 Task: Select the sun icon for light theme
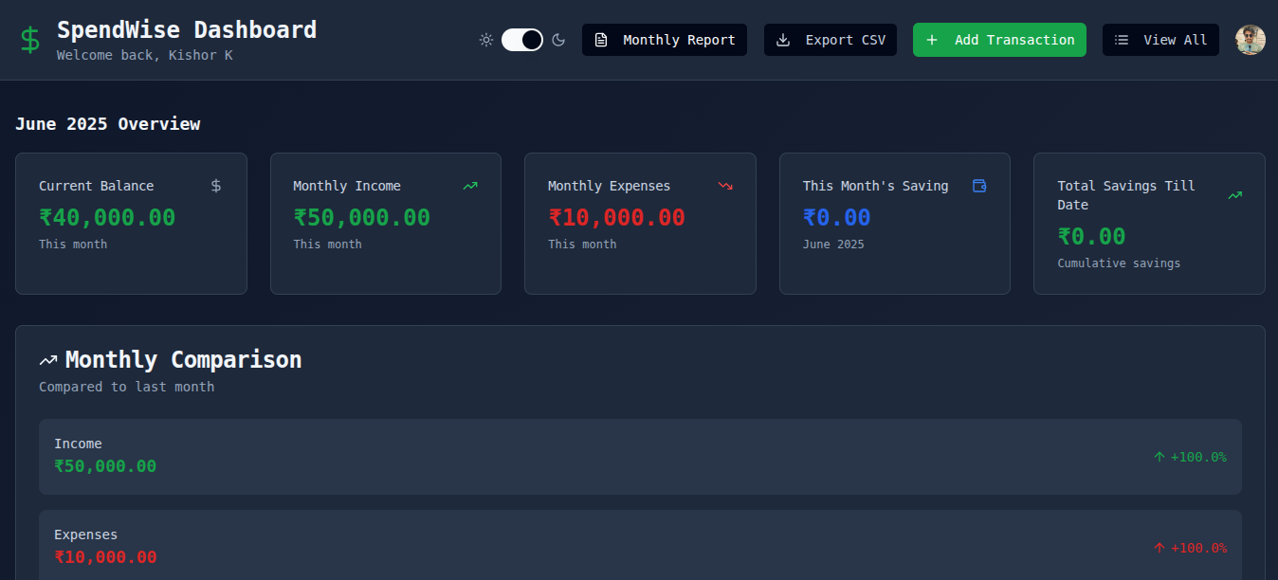[x=486, y=40]
